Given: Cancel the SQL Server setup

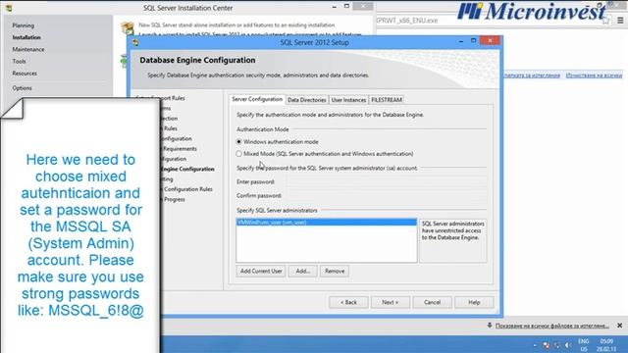Looking at the screenshot, I should 432,302.
